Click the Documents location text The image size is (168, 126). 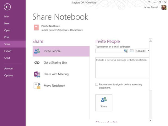tap(76, 30)
